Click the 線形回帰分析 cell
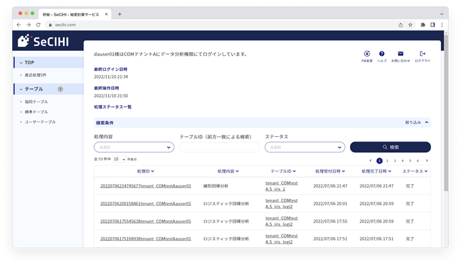Viewport: 460px width, 264px height. click(216, 186)
